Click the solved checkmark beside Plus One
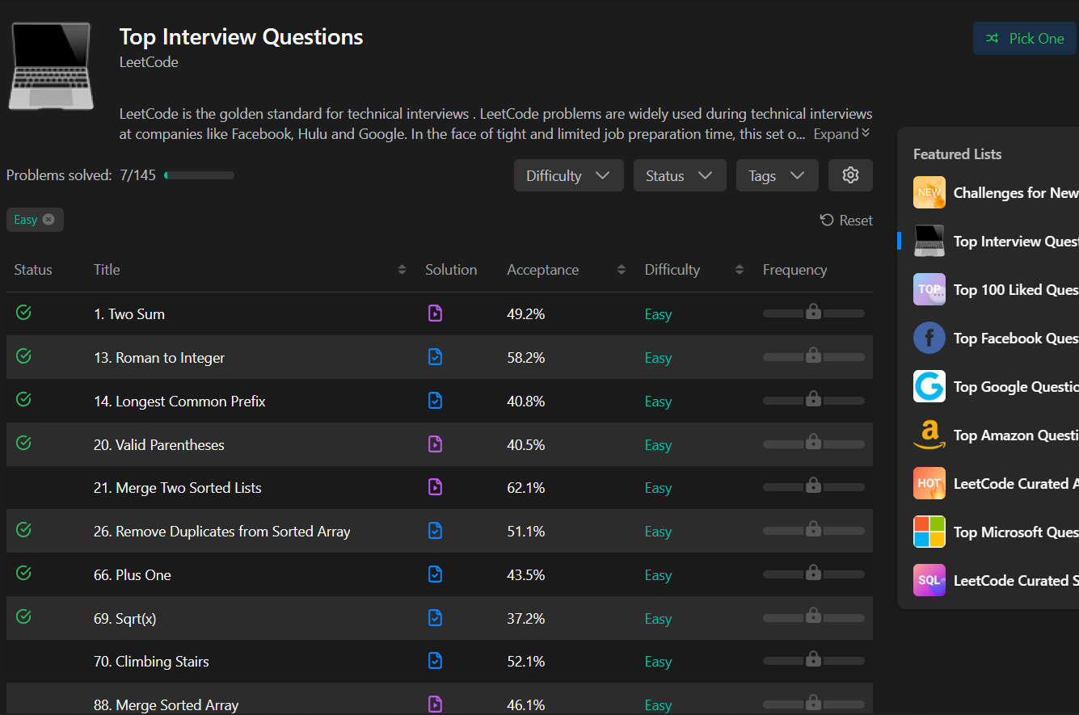The image size is (1079, 715). point(23,573)
